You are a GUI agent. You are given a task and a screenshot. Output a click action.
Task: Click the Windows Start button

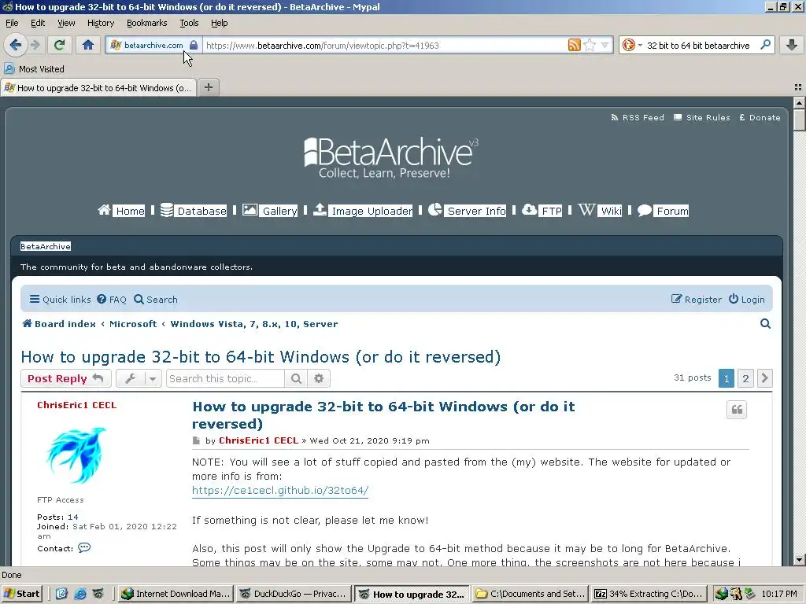pyautogui.click(x=21, y=594)
